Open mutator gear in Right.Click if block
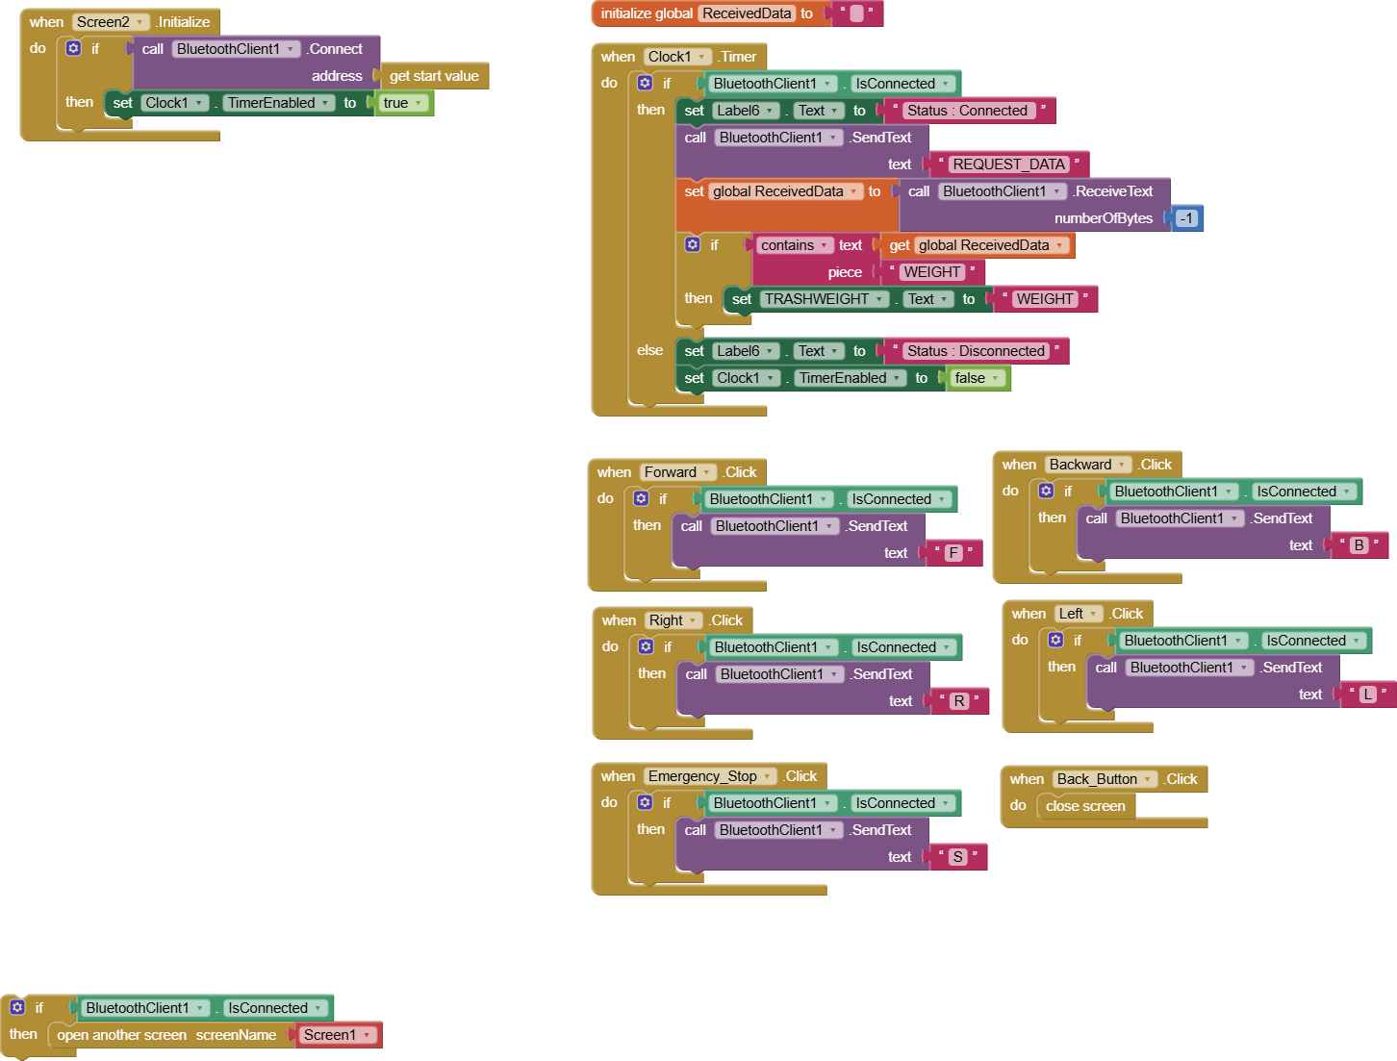The width and height of the screenshot is (1397, 1061). click(647, 646)
